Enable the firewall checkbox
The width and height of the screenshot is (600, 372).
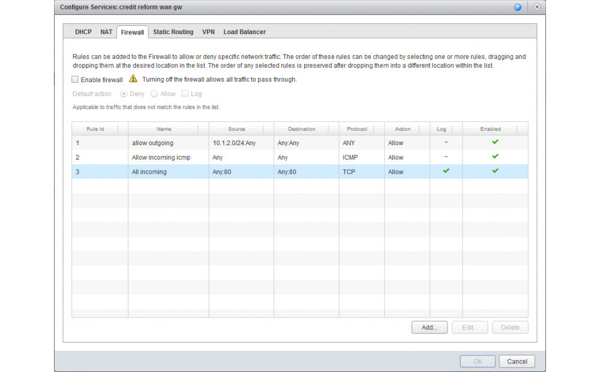tap(75, 79)
